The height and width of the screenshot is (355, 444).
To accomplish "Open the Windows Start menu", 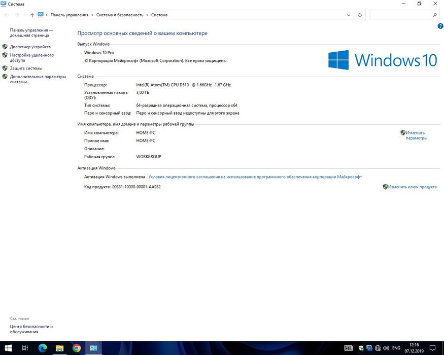I will pos(8,348).
